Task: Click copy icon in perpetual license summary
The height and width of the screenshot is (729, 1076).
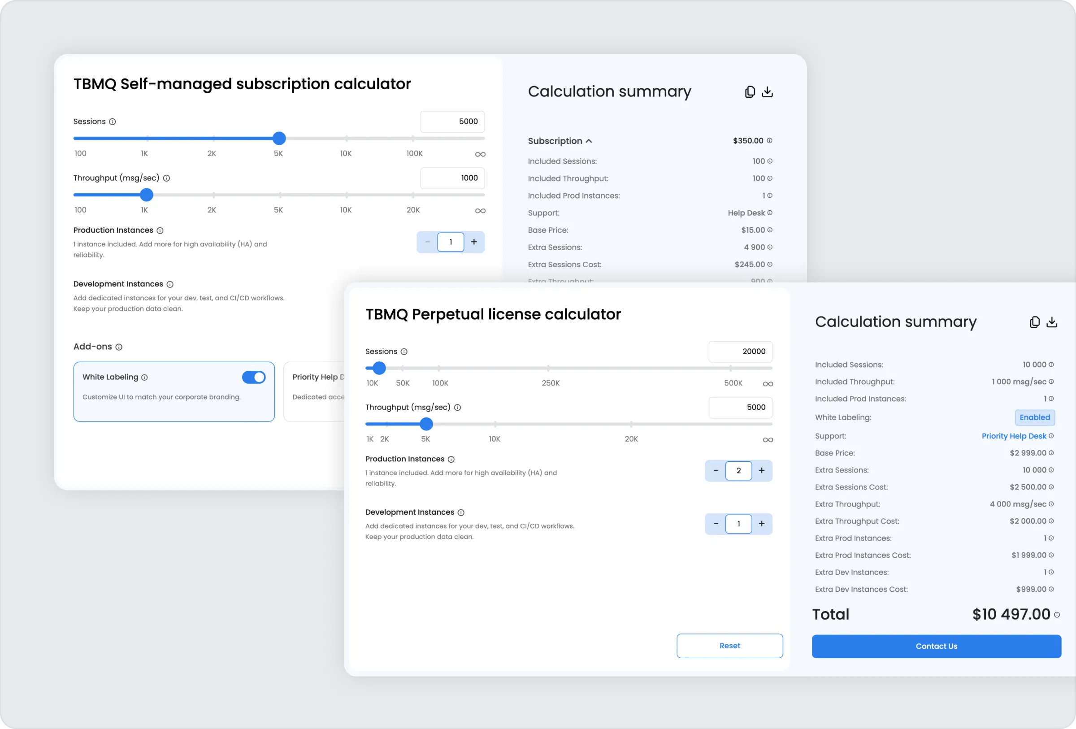Action: [1034, 322]
